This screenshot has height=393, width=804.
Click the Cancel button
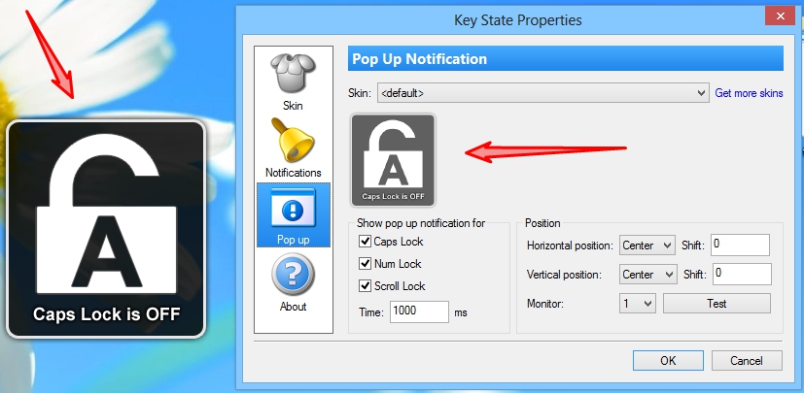pos(747,361)
